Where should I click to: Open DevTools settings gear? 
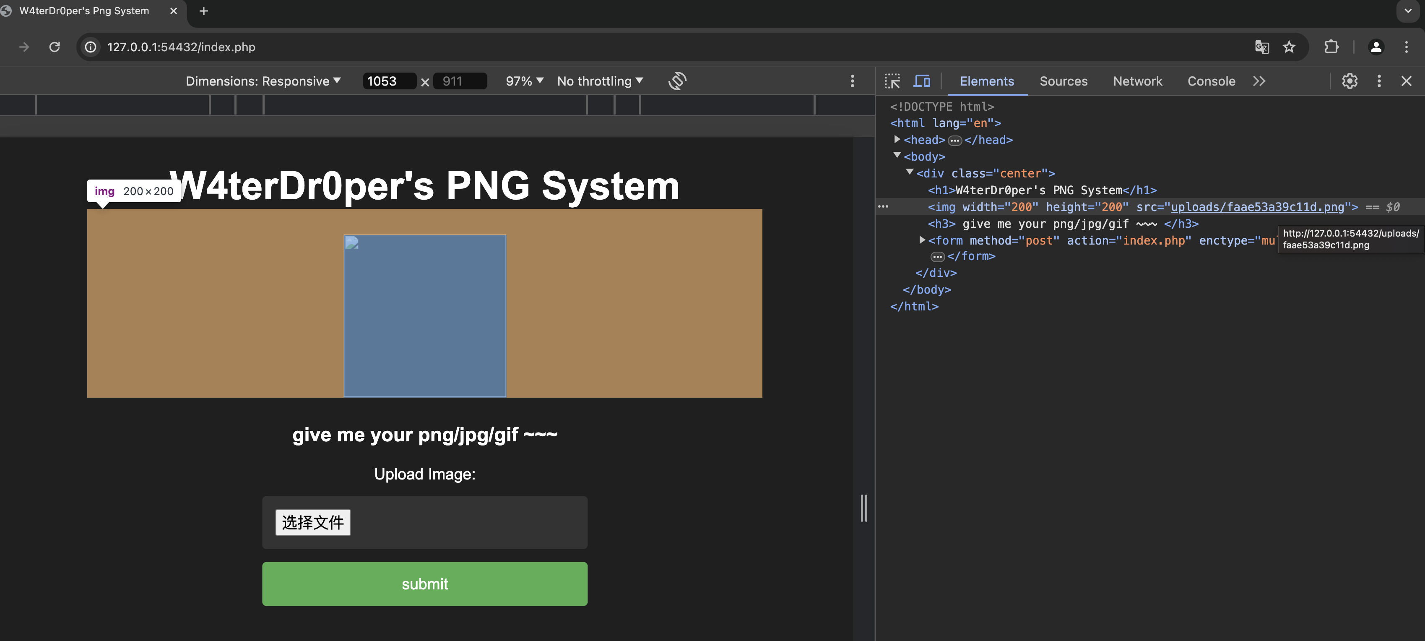tap(1349, 81)
